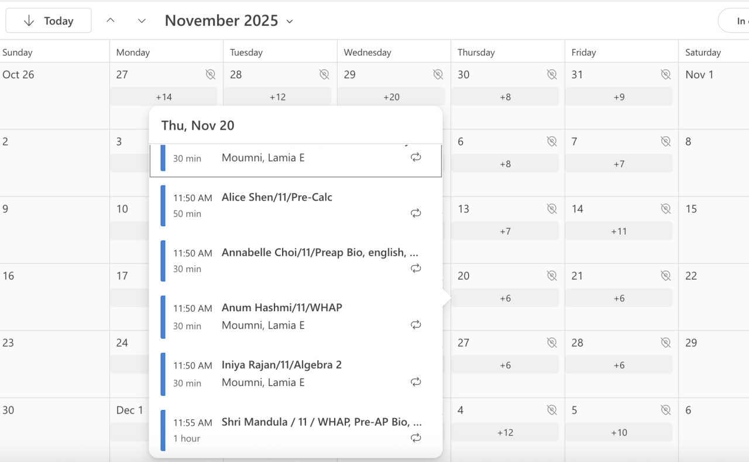Click the recurrence icon on Annabelle Choi event
Viewport: 749px width, 462px height.
(x=416, y=268)
